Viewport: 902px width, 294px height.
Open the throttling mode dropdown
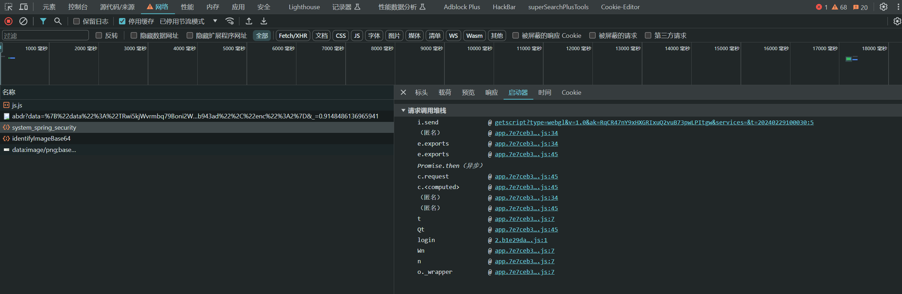click(188, 21)
